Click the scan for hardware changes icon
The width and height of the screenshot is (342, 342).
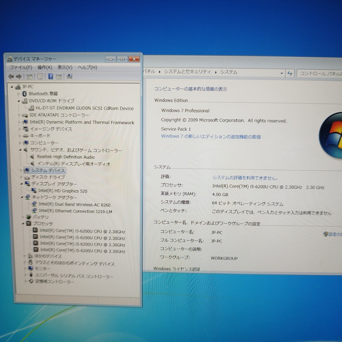pyautogui.click(x=70, y=76)
